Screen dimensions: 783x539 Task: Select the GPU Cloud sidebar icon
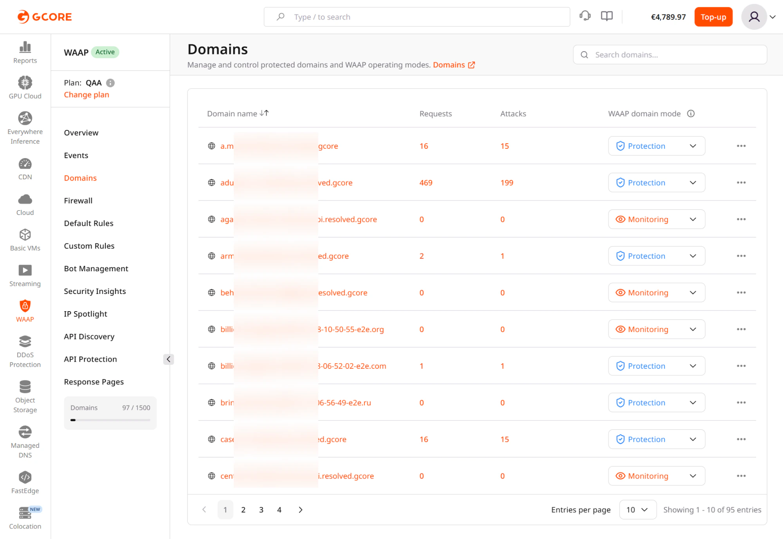click(x=25, y=83)
